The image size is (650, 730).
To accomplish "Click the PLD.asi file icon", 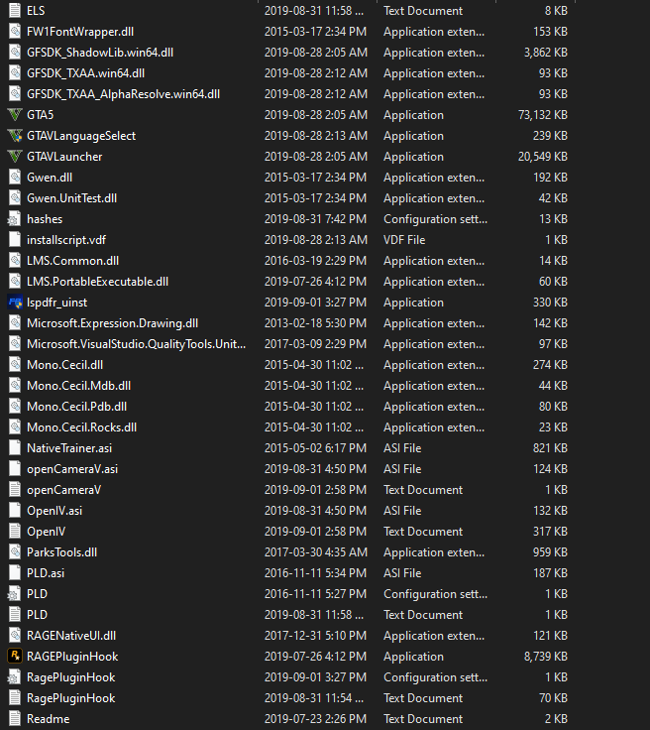I will [x=15, y=572].
